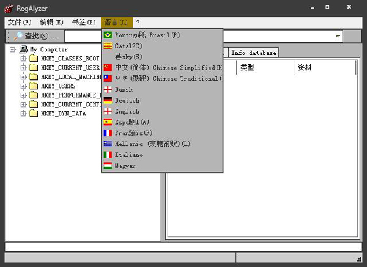Click the Chinese Traditional flag icon
Image resolution: width=367 pixels, height=267 pixels.
108,78
